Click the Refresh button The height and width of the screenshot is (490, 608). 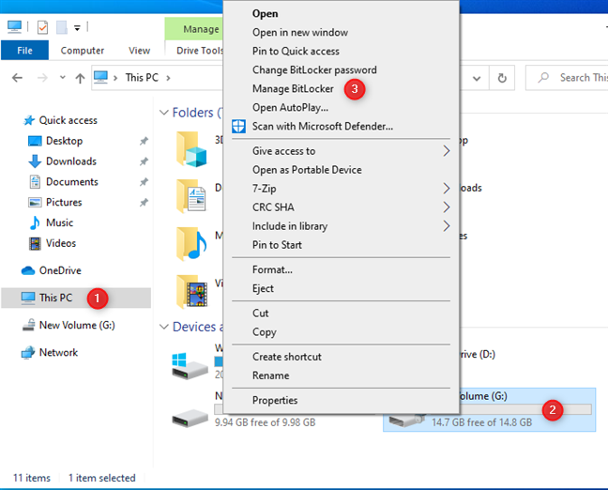[x=502, y=78]
